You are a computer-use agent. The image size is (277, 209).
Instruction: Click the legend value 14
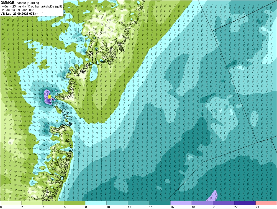click(x=151, y=207)
